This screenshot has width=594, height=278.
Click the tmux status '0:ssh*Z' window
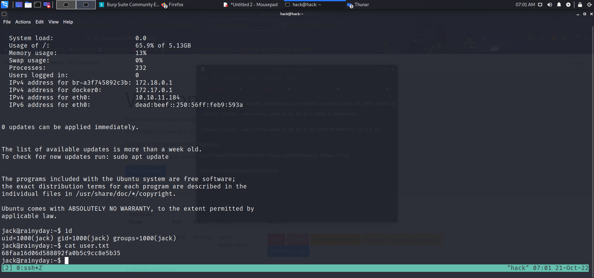[x=29, y=268]
